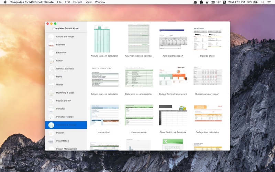Choose the Class And Homework Schedule thumbnail

(x=173, y=115)
